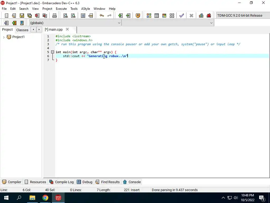Image resolution: width=270 pixels, height=203 pixels.
Task: Run syntax check checkmark icon
Action: (x=181, y=16)
